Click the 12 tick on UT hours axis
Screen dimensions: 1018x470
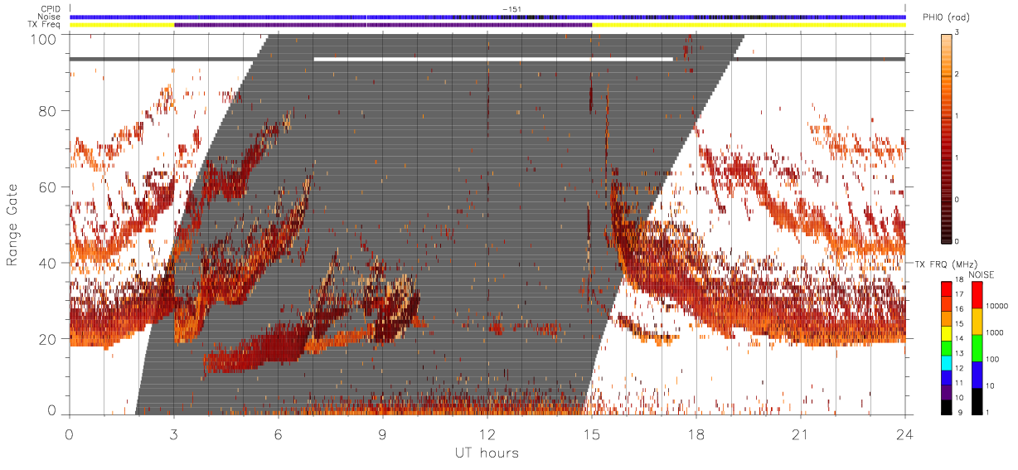point(487,434)
